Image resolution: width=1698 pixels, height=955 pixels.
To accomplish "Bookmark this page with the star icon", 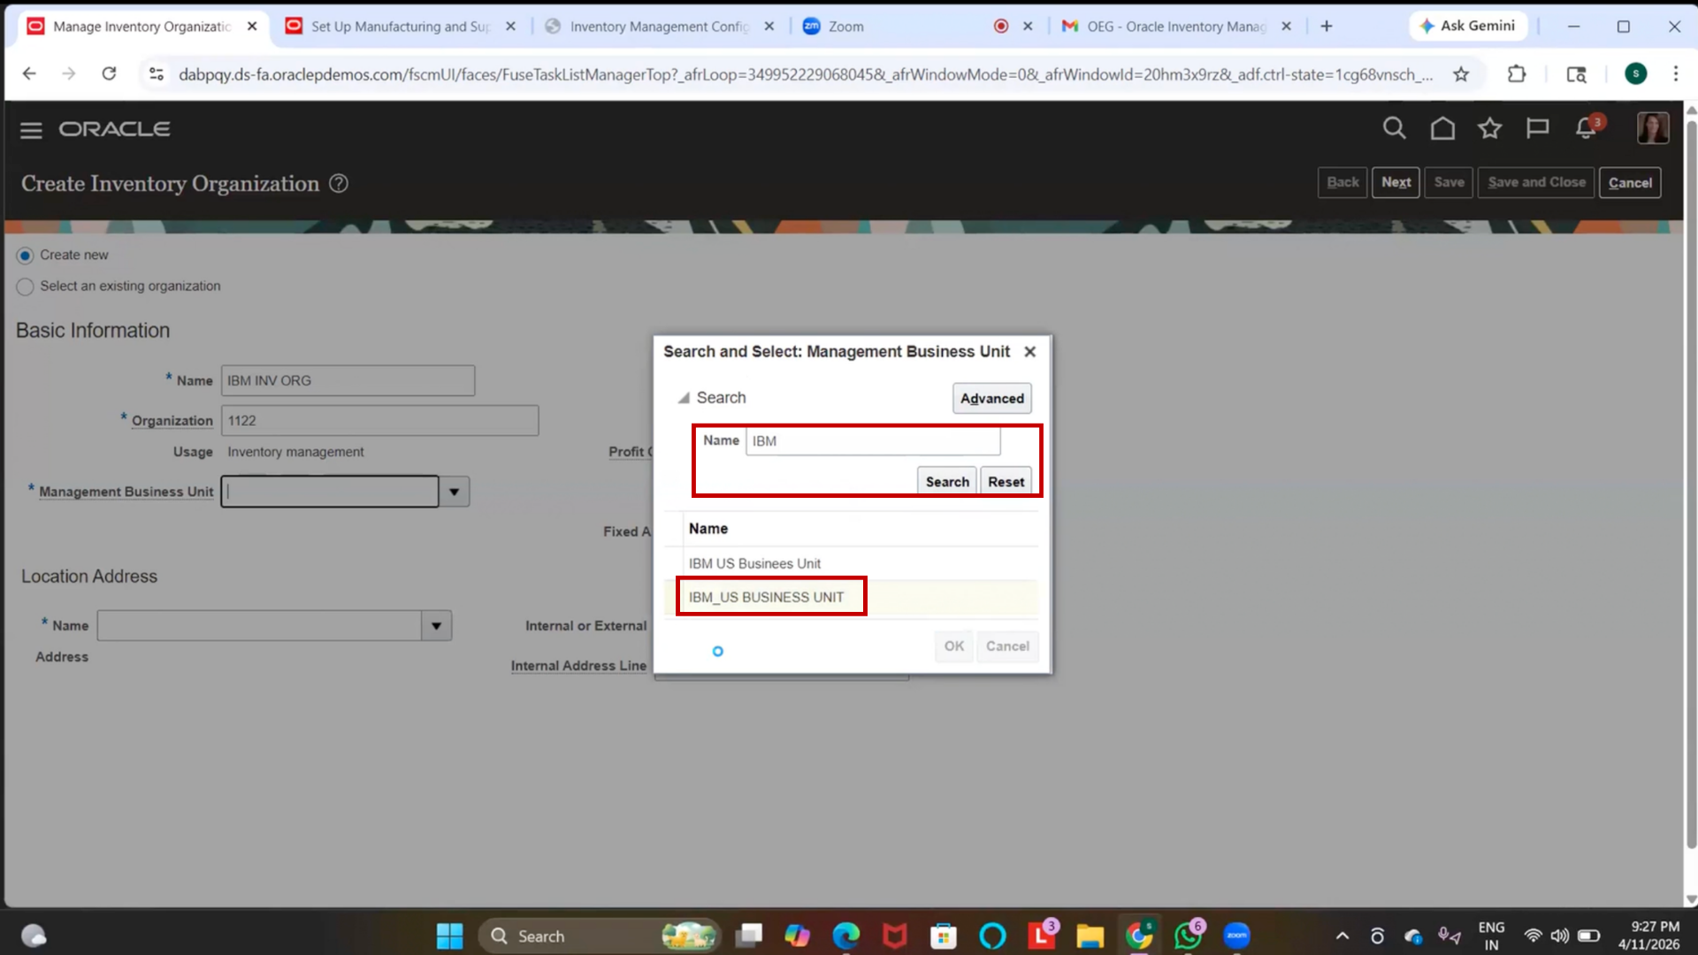I will click(1461, 74).
